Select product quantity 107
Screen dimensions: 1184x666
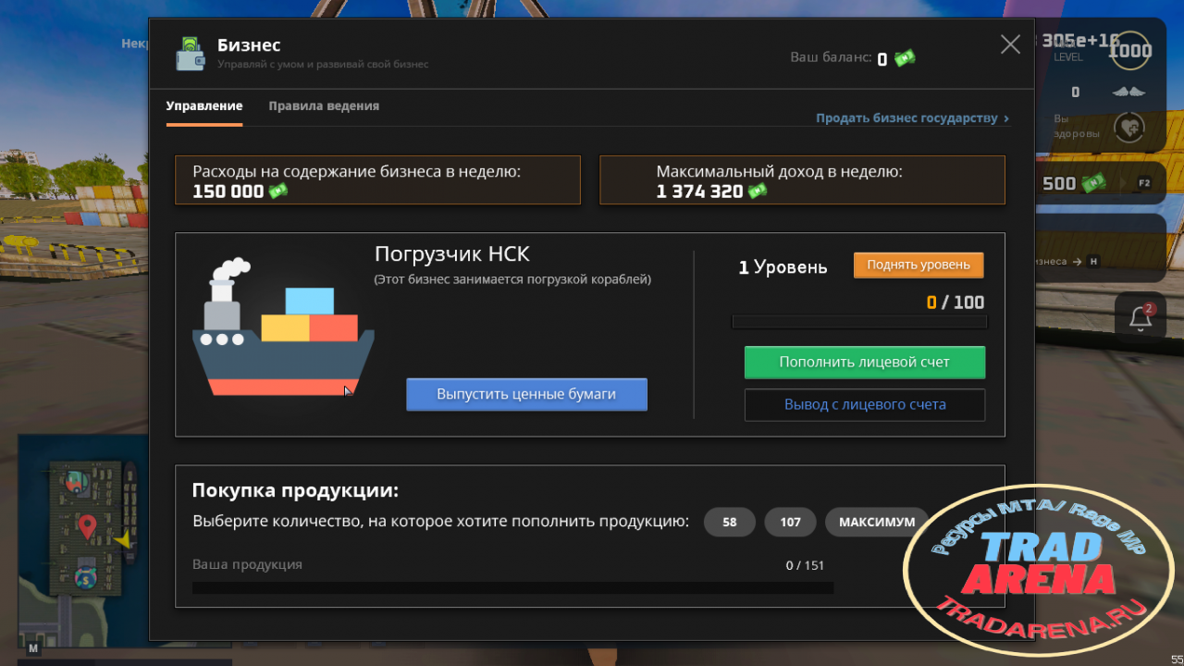point(790,522)
